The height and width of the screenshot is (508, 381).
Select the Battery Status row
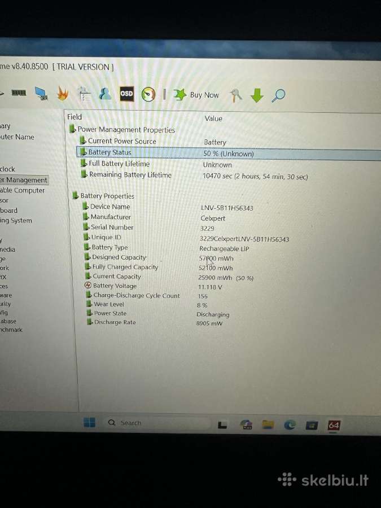click(x=229, y=153)
